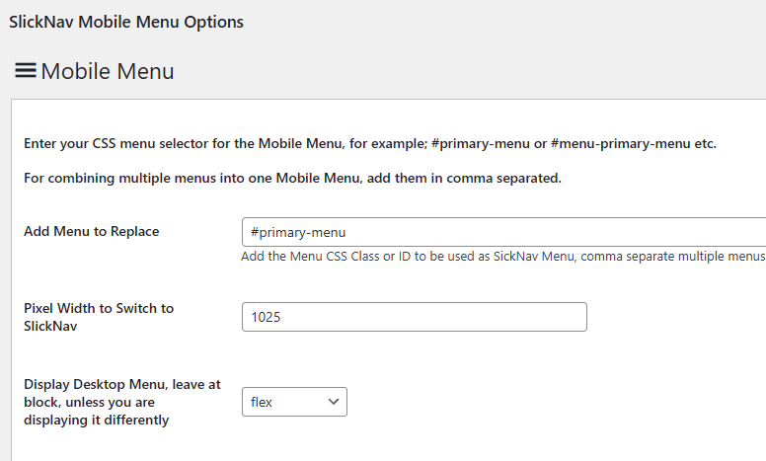Click help text under Add Menu field
Screen dimensions: 766x461
pyautogui.click(x=502, y=257)
